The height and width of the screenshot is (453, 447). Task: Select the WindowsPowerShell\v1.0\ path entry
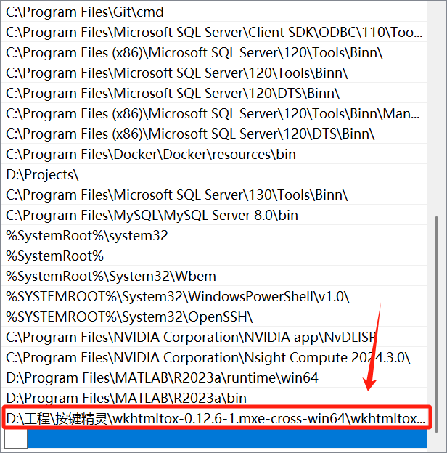tap(214, 296)
